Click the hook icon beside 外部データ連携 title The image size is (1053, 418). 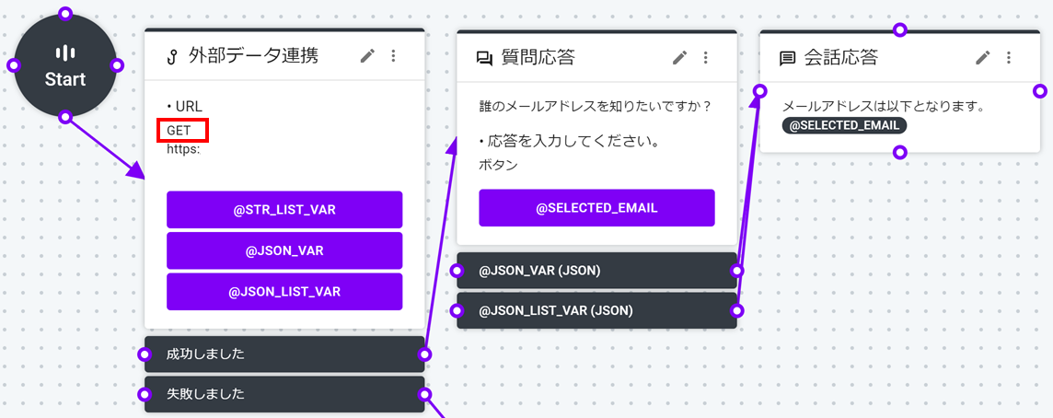tap(171, 58)
